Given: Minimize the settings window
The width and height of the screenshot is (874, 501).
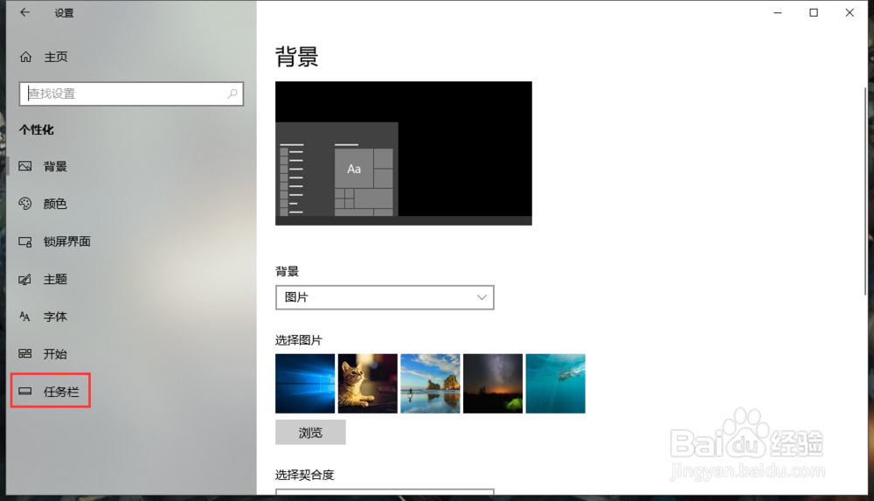Looking at the screenshot, I should [x=778, y=12].
